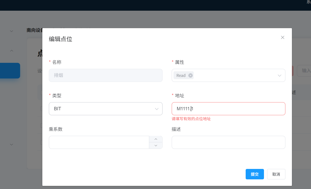Click the 属性 label
The image size is (311, 189).
tap(180, 62)
